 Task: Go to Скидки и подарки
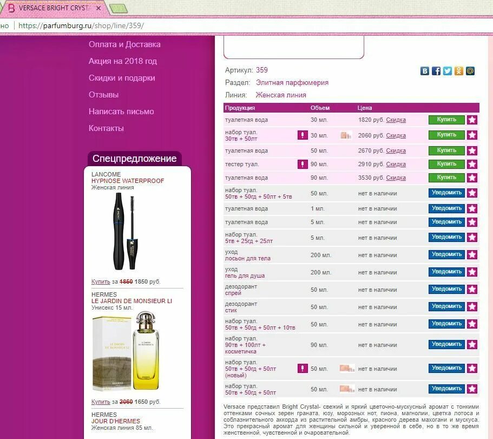[x=122, y=78]
